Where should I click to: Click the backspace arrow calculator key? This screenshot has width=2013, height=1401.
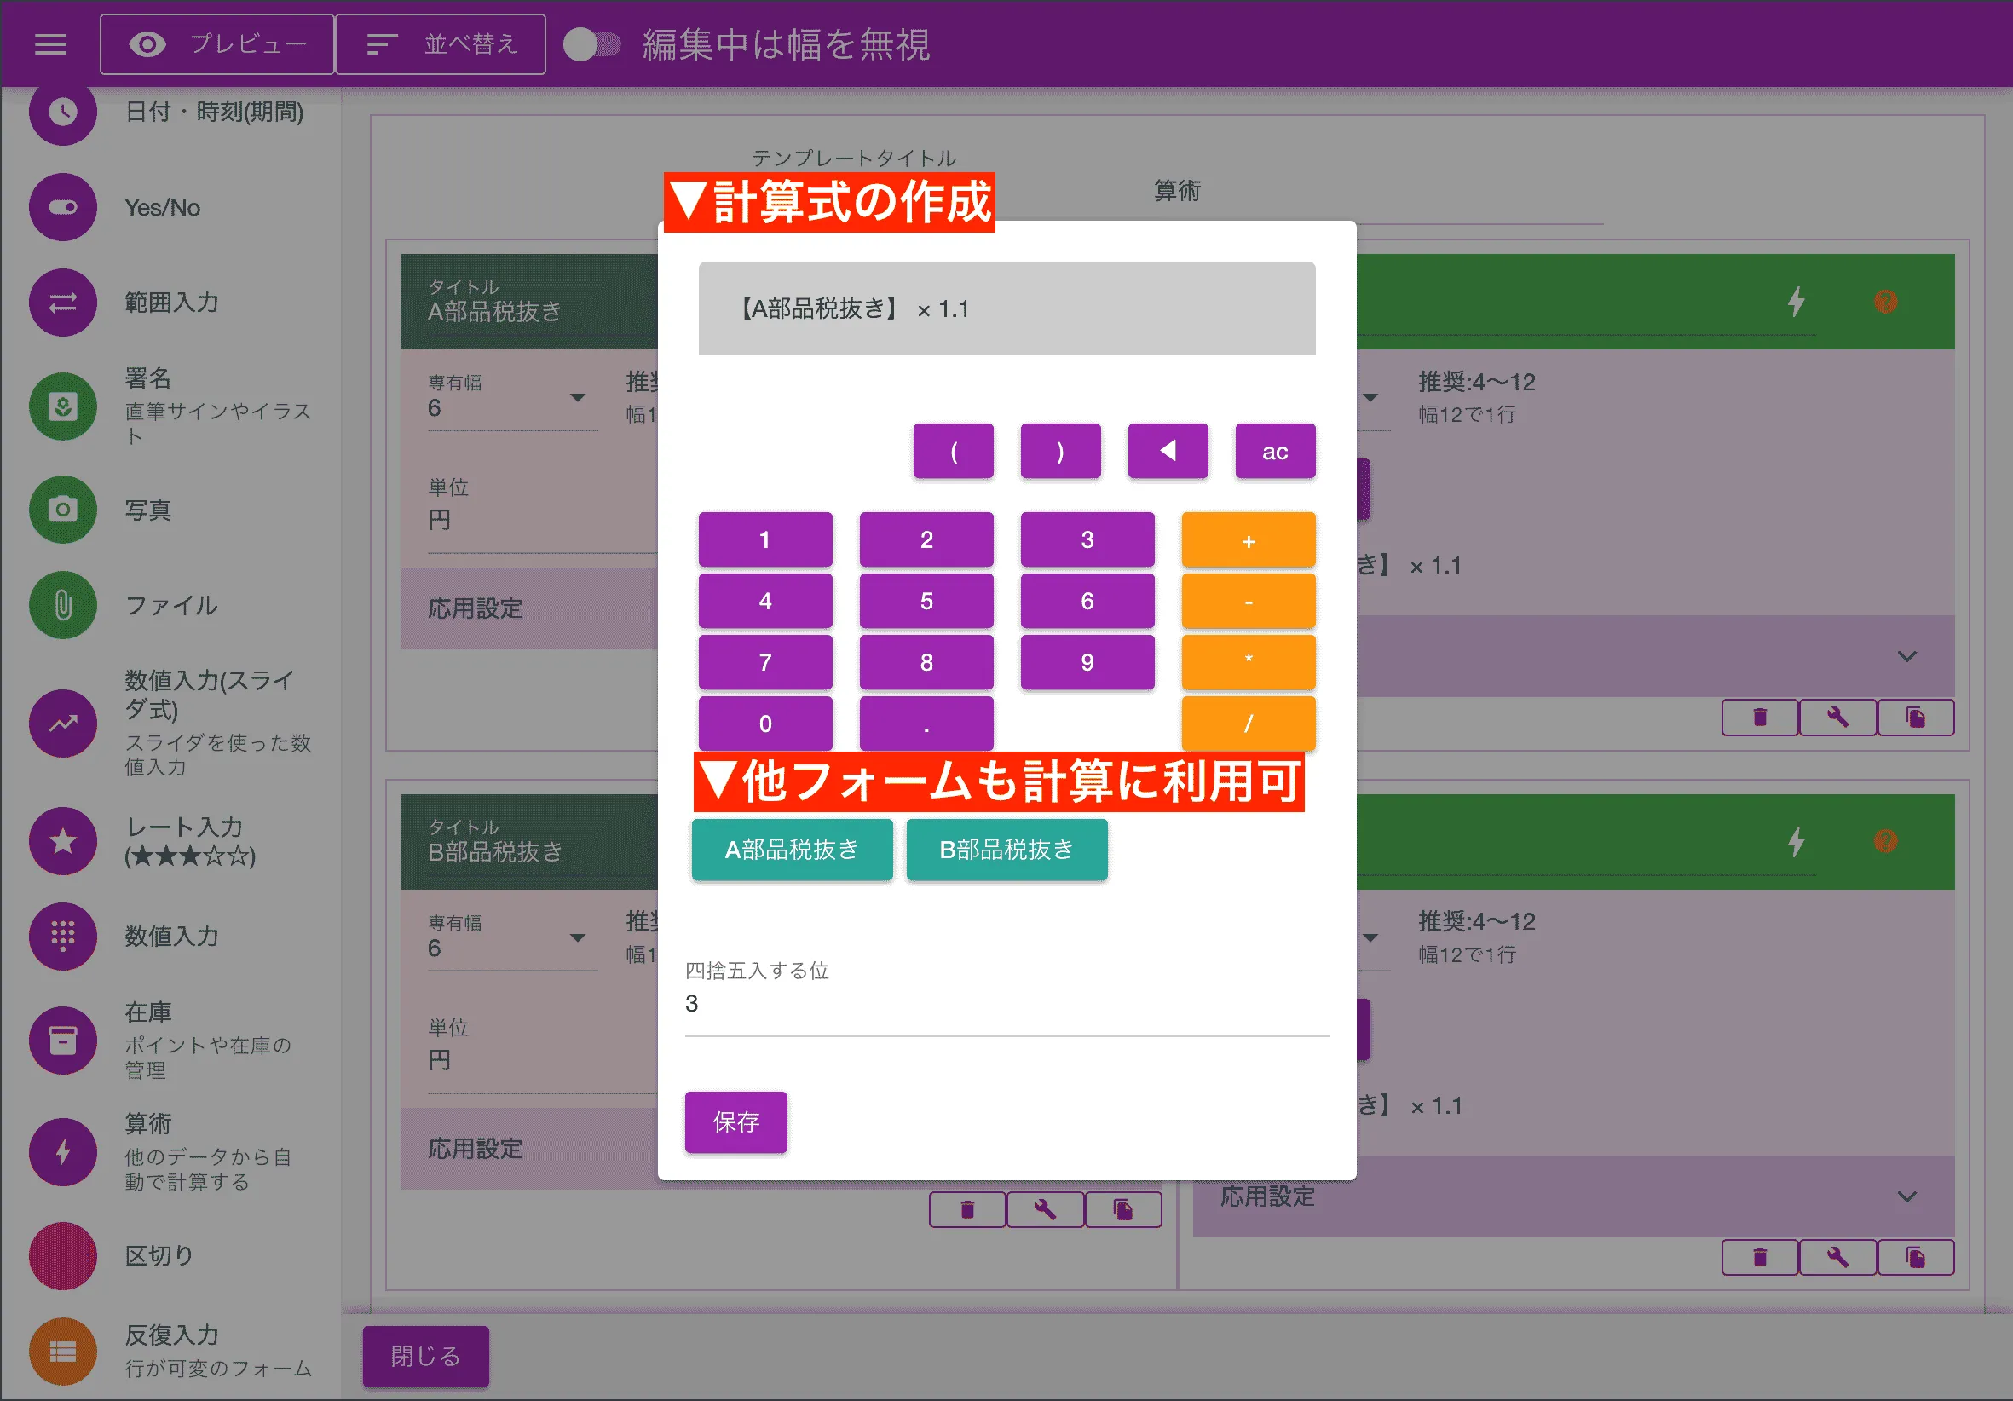click(1167, 451)
